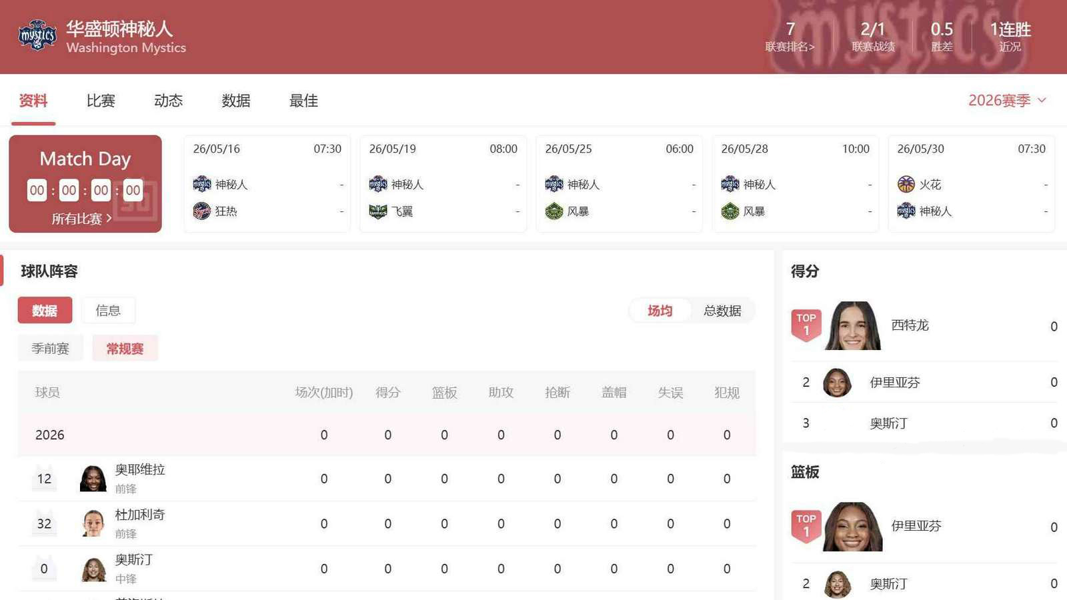View 奥斯汀 avatar in rebounds list

(837, 584)
